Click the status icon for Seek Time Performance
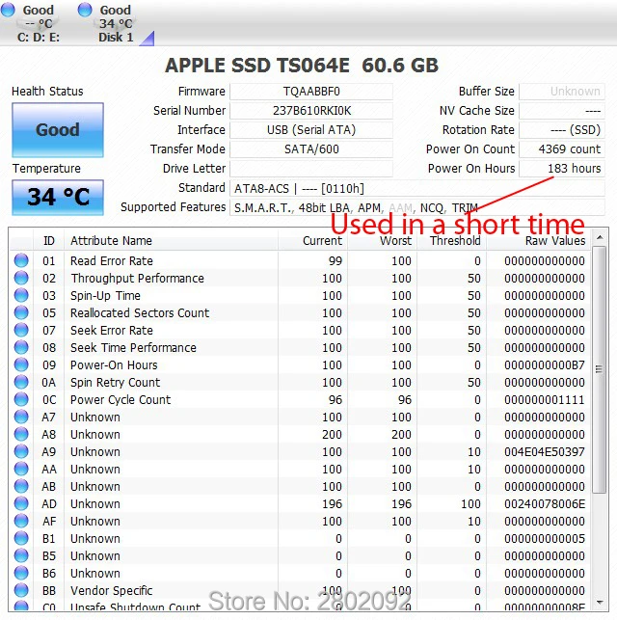The height and width of the screenshot is (620, 617). pos(21,347)
